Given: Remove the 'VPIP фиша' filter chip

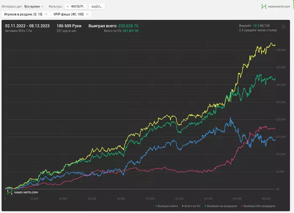Looking at the screenshot, I should 87,14.
